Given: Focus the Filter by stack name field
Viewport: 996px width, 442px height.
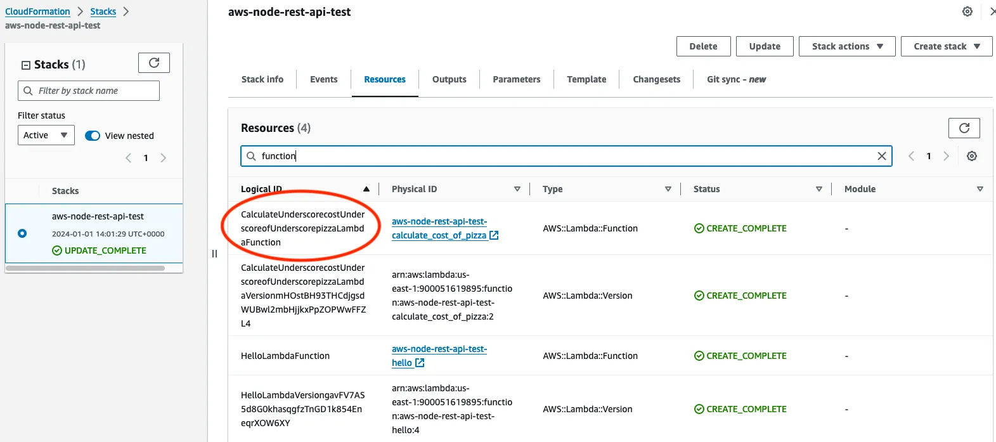Looking at the screenshot, I should (x=89, y=91).
